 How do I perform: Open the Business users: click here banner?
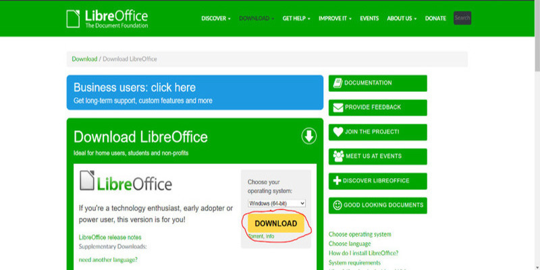point(195,92)
